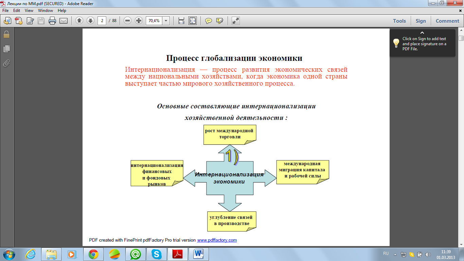Zoom out with the minus button

pyautogui.click(x=128, y=21)
